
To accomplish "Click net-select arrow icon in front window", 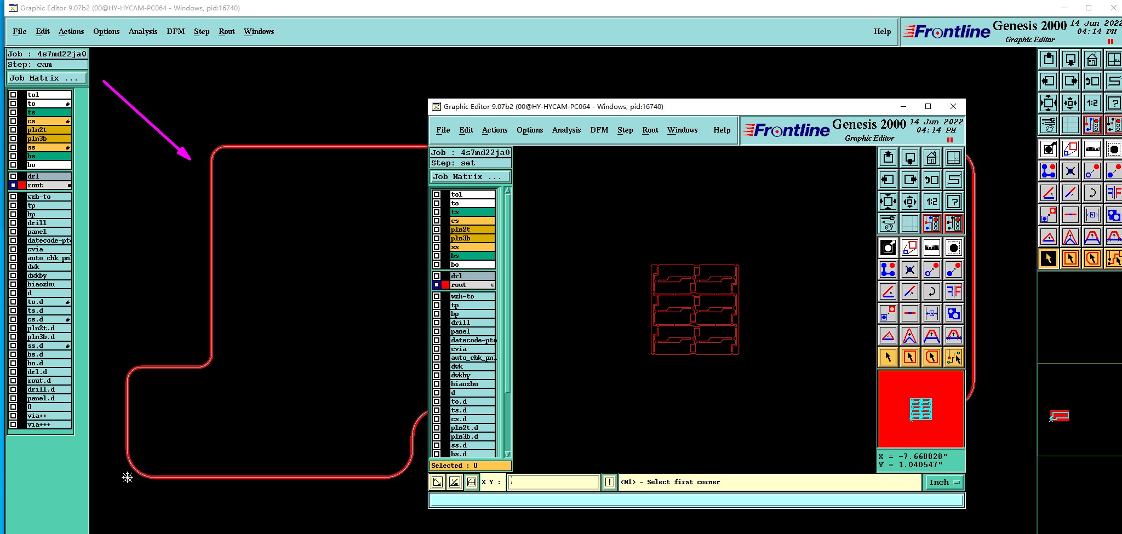I will 954,358.
